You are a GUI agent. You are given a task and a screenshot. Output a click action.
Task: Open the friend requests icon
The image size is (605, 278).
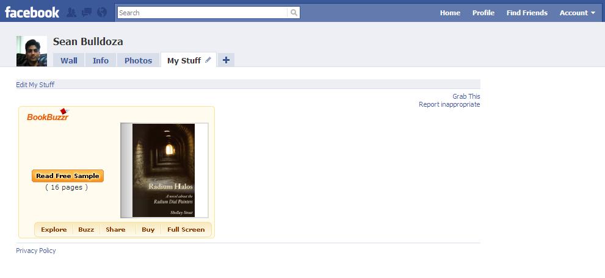(x=71, y=13)
